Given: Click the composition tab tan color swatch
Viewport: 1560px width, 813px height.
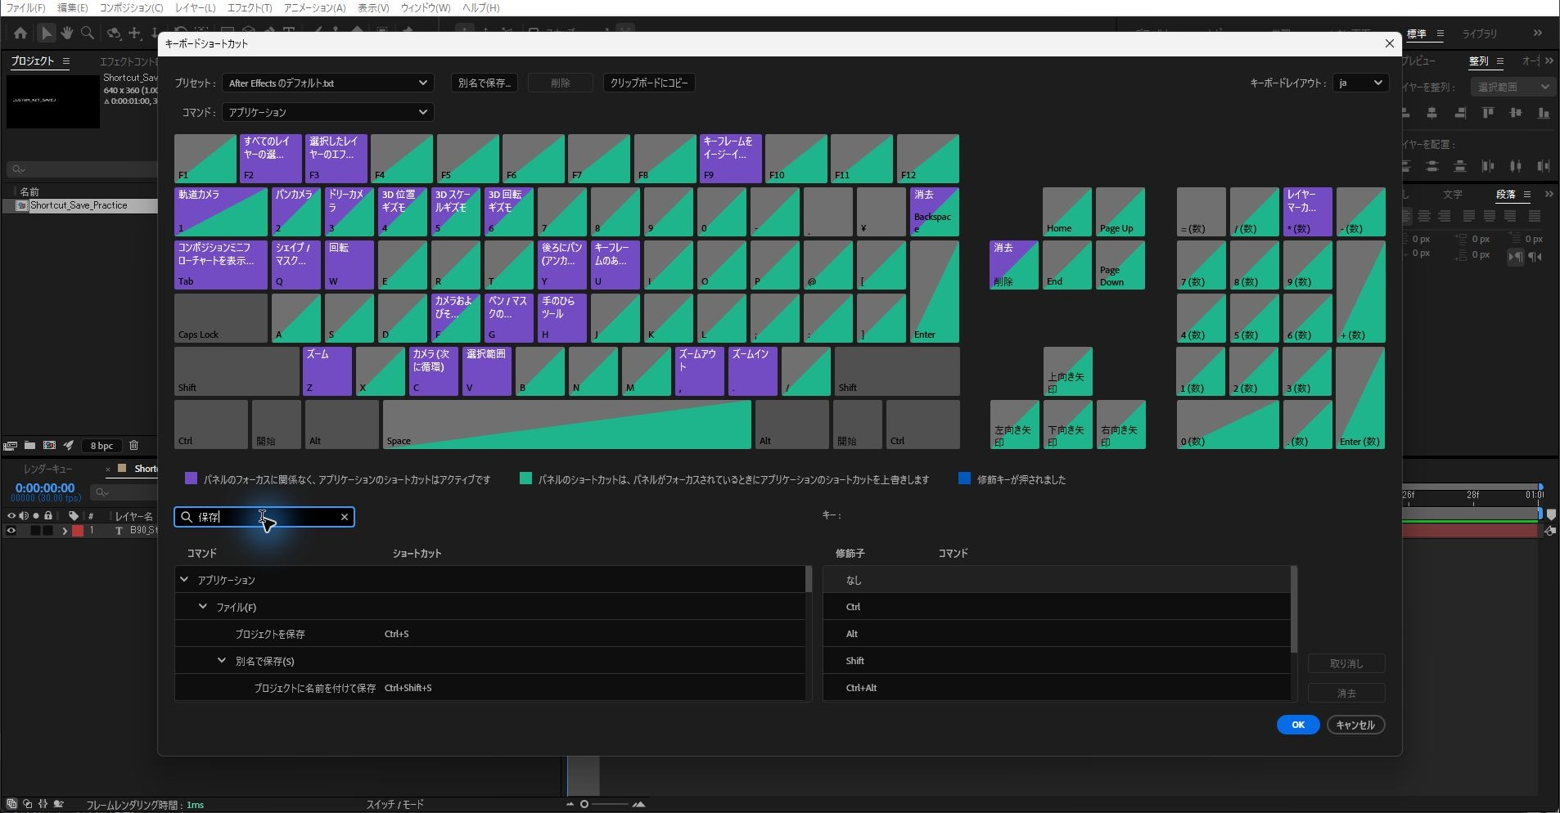Looking at the screenshot, I should click(122, 469).
